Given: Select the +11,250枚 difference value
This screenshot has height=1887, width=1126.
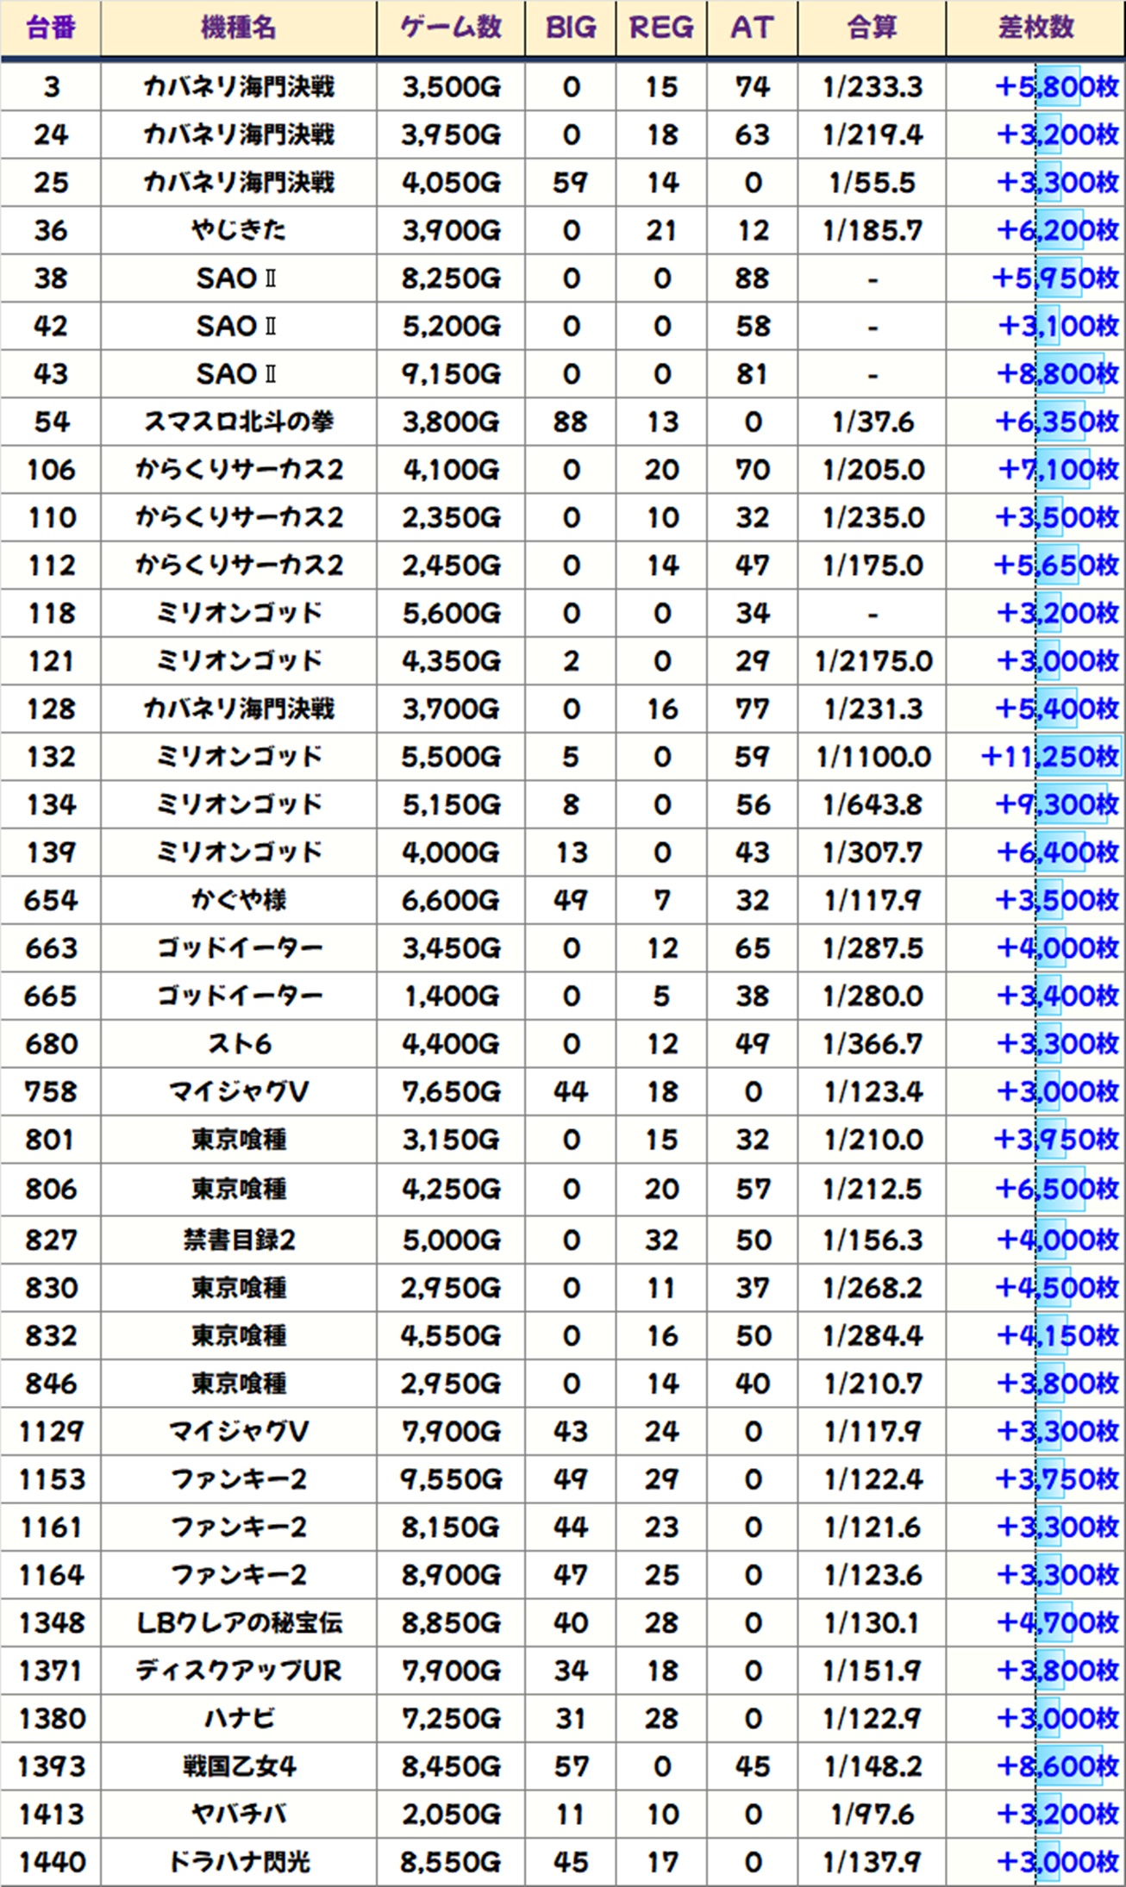Looking at the screenshot, I should (x=1050, y=757).
